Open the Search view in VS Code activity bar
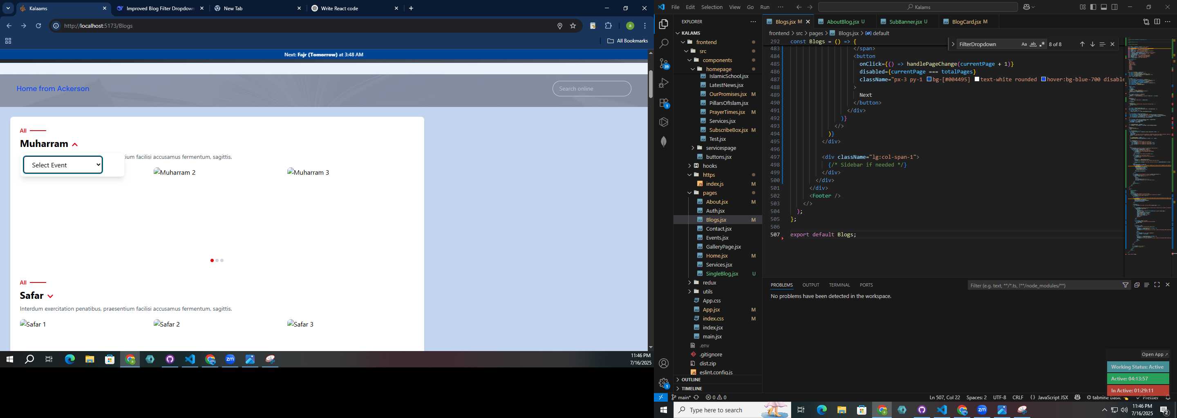Viewport: 1177px width, 418px height. pos(664,44)
